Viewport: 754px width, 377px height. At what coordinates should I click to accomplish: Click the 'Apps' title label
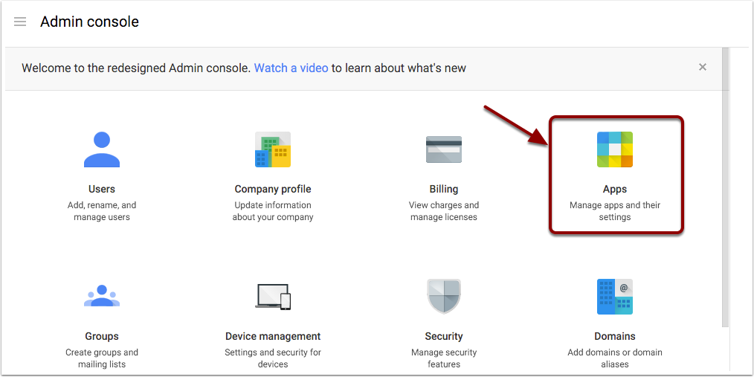coord(614,189)
